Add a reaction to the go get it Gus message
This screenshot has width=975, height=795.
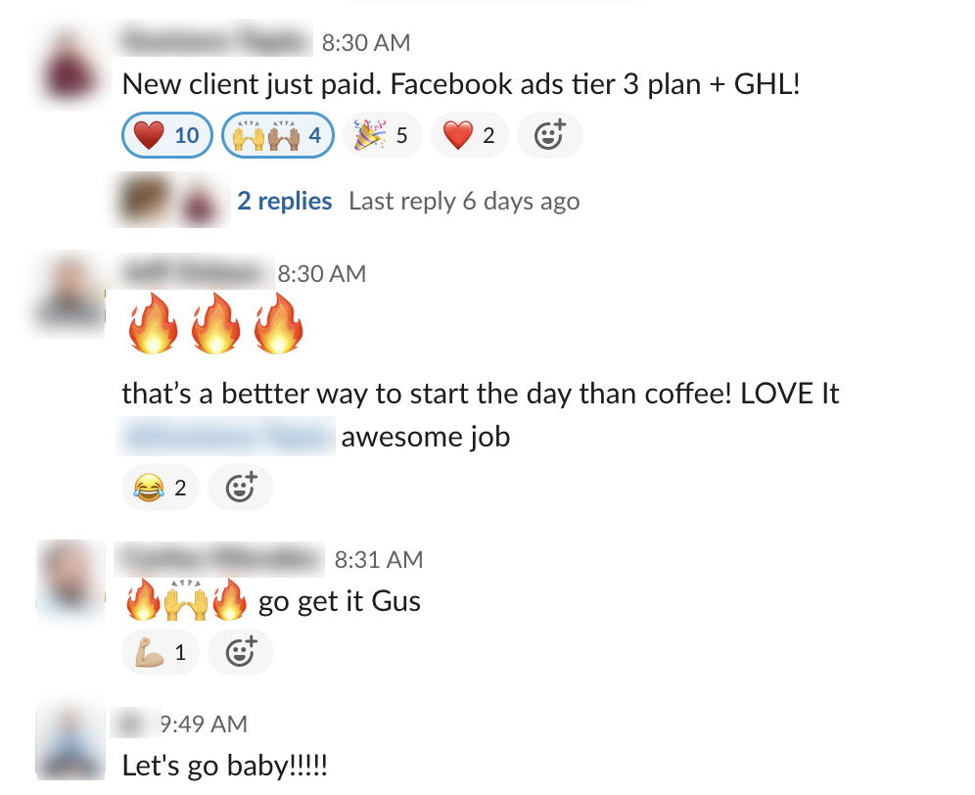click(x=240, y=651)
